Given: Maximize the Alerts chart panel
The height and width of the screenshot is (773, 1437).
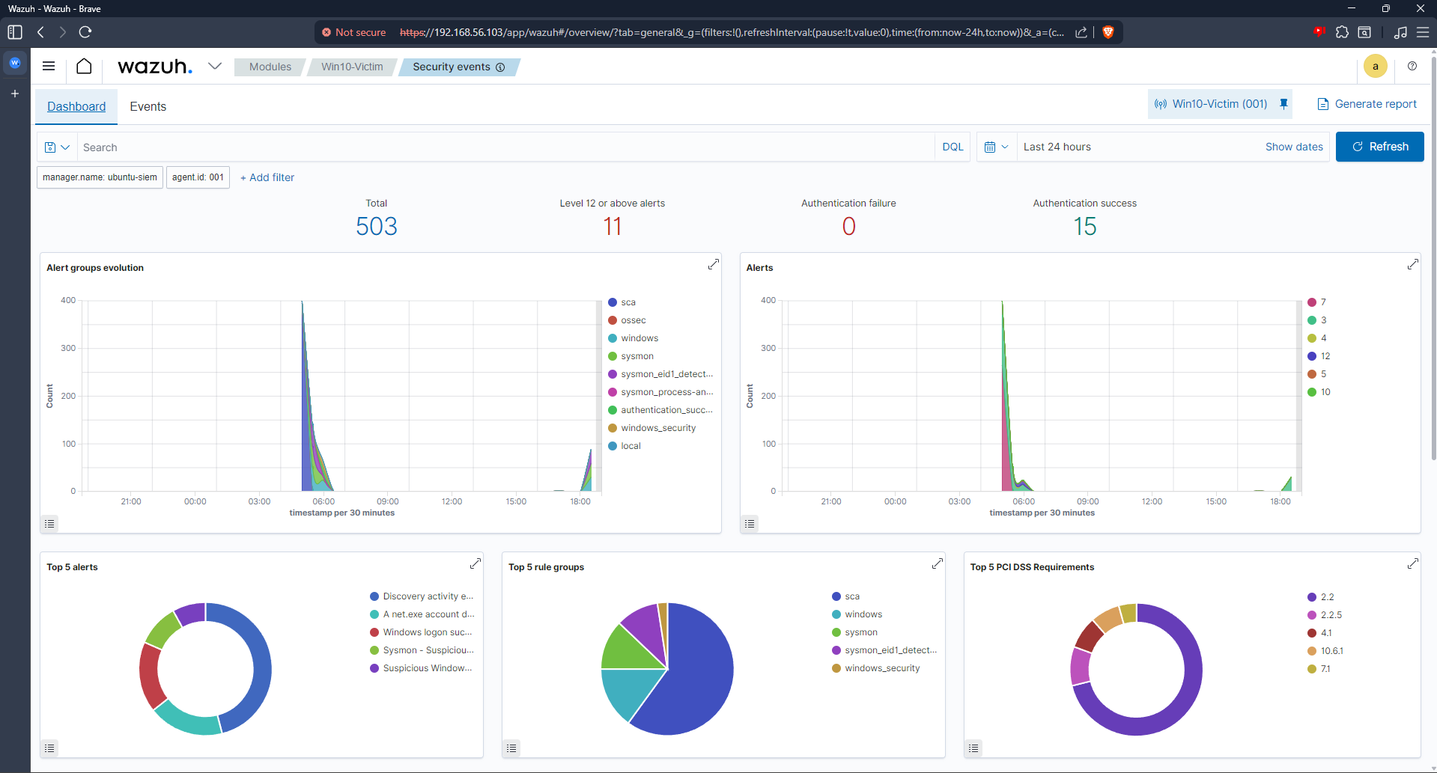Looking at the screenshot, I should click(x=1413, y=264).
